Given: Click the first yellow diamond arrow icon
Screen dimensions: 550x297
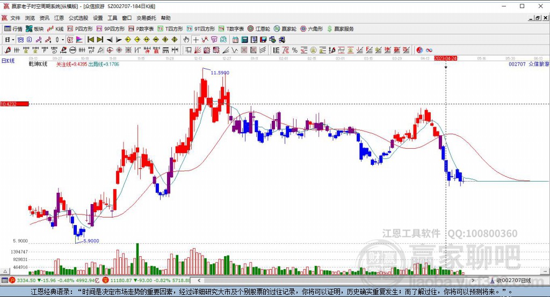Looking at the screenshot, I should point(128,40).
